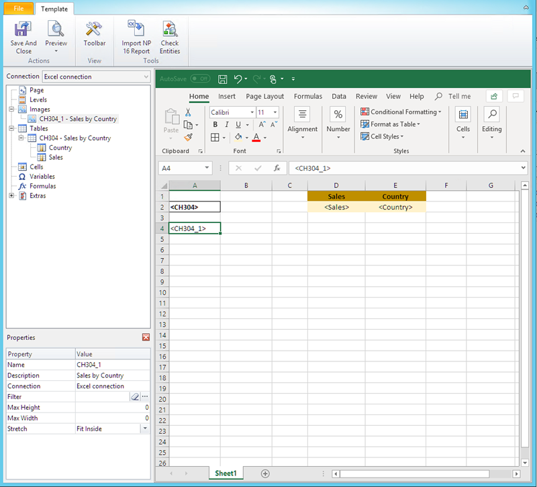The height and width of the screenshot is (487, 537).
Task: Pick the red font color swatch
Action: click(256, 140)
